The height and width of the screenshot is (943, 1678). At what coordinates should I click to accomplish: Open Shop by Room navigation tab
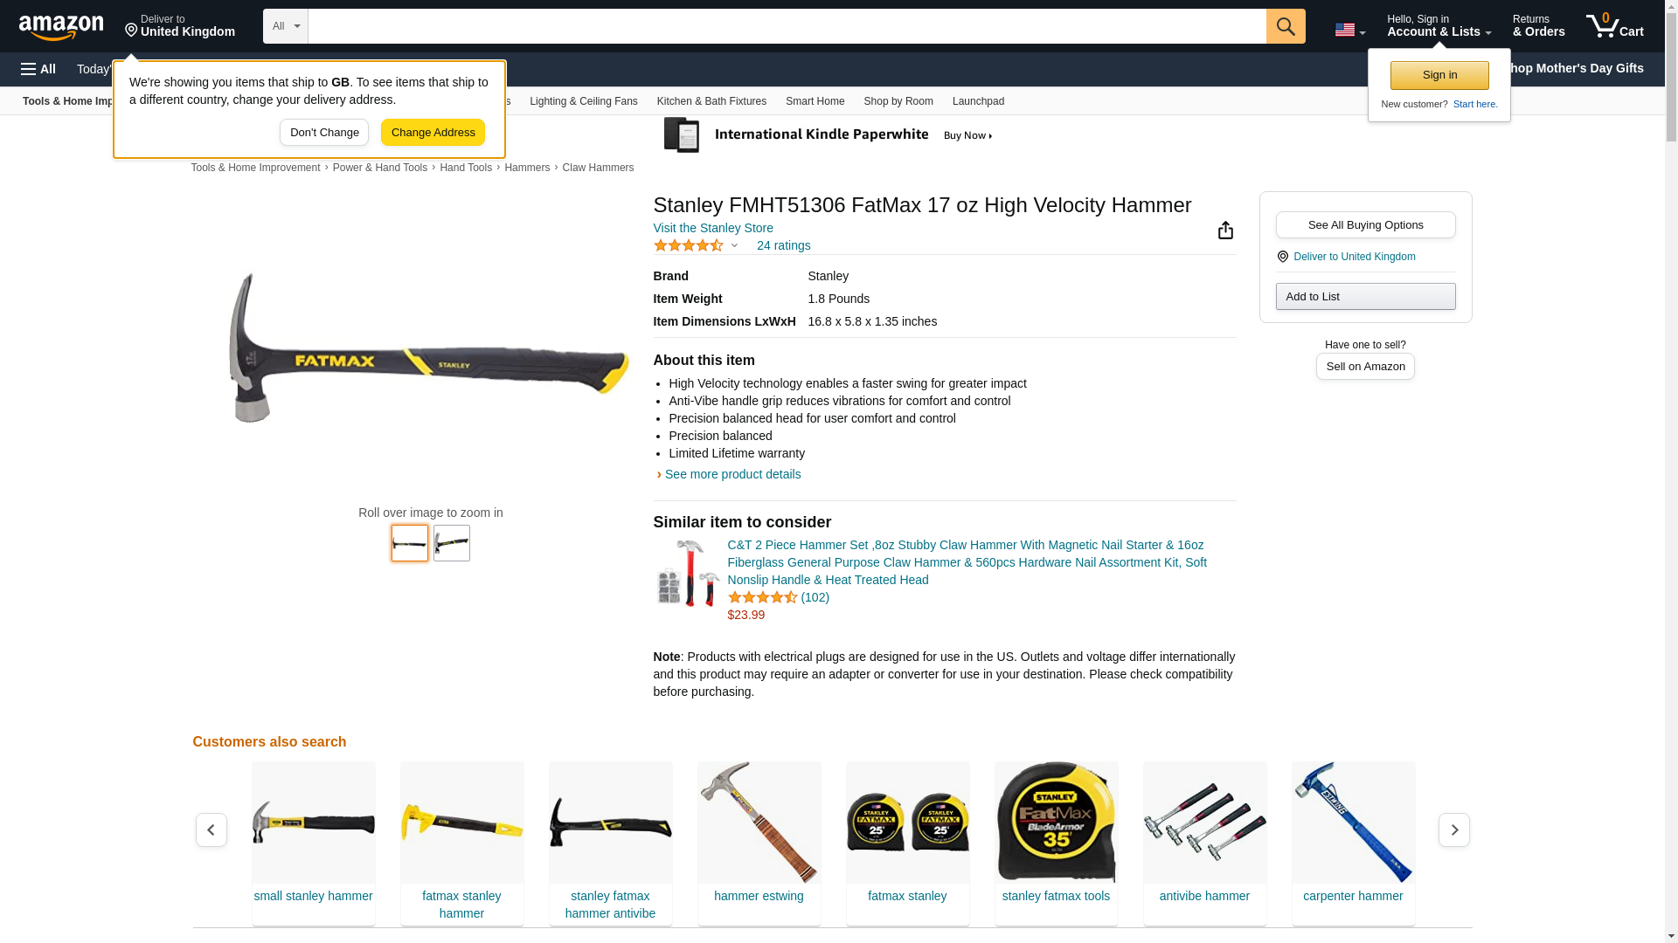(x=898, y=101)
